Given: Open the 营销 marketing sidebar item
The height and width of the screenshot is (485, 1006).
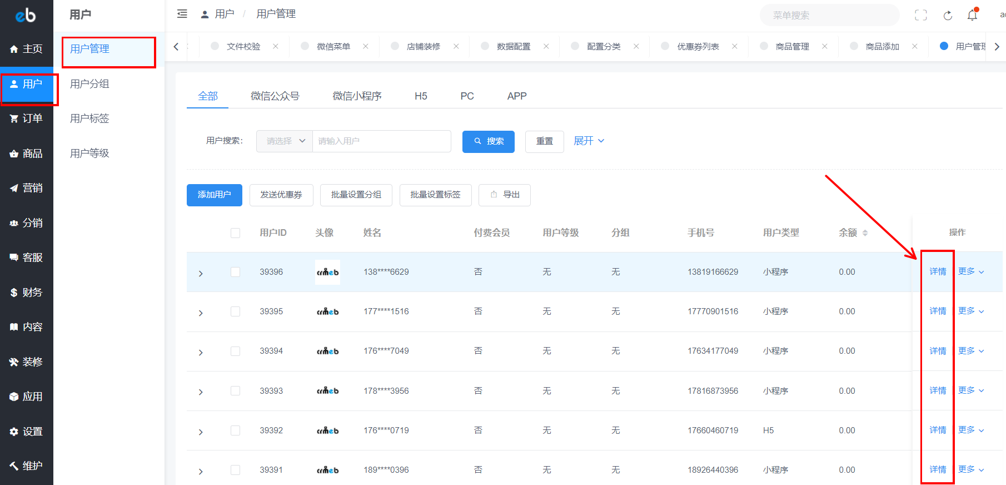Looking at the screenshot, I should 26,188.
